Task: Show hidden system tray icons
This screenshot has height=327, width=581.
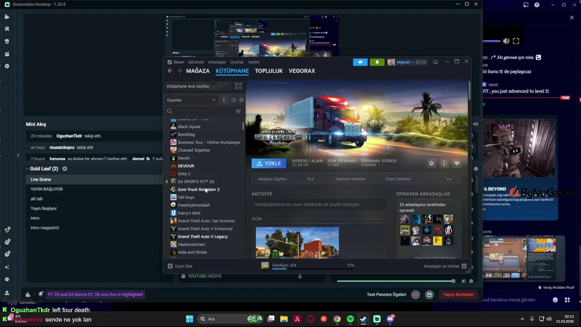Action: point(522,319)
